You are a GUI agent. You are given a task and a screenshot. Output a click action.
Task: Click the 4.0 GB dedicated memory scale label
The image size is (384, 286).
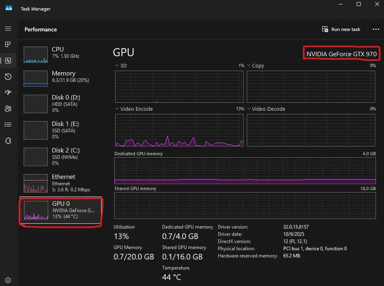(x=369, y=154)
